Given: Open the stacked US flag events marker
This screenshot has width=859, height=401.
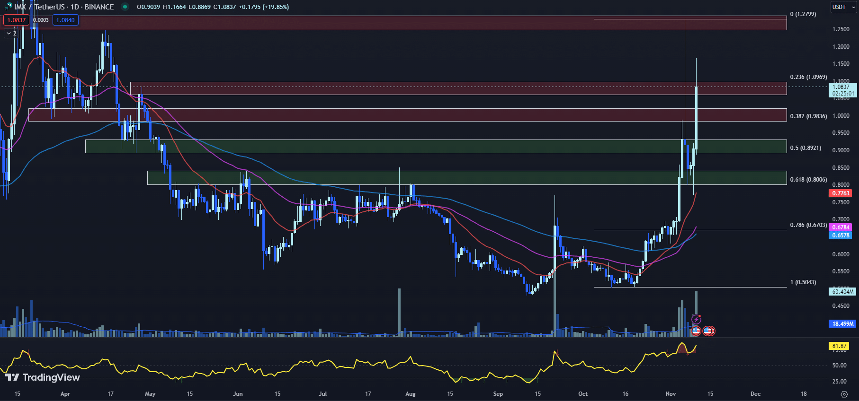Looking at the screenshot, I should [709, 331].
